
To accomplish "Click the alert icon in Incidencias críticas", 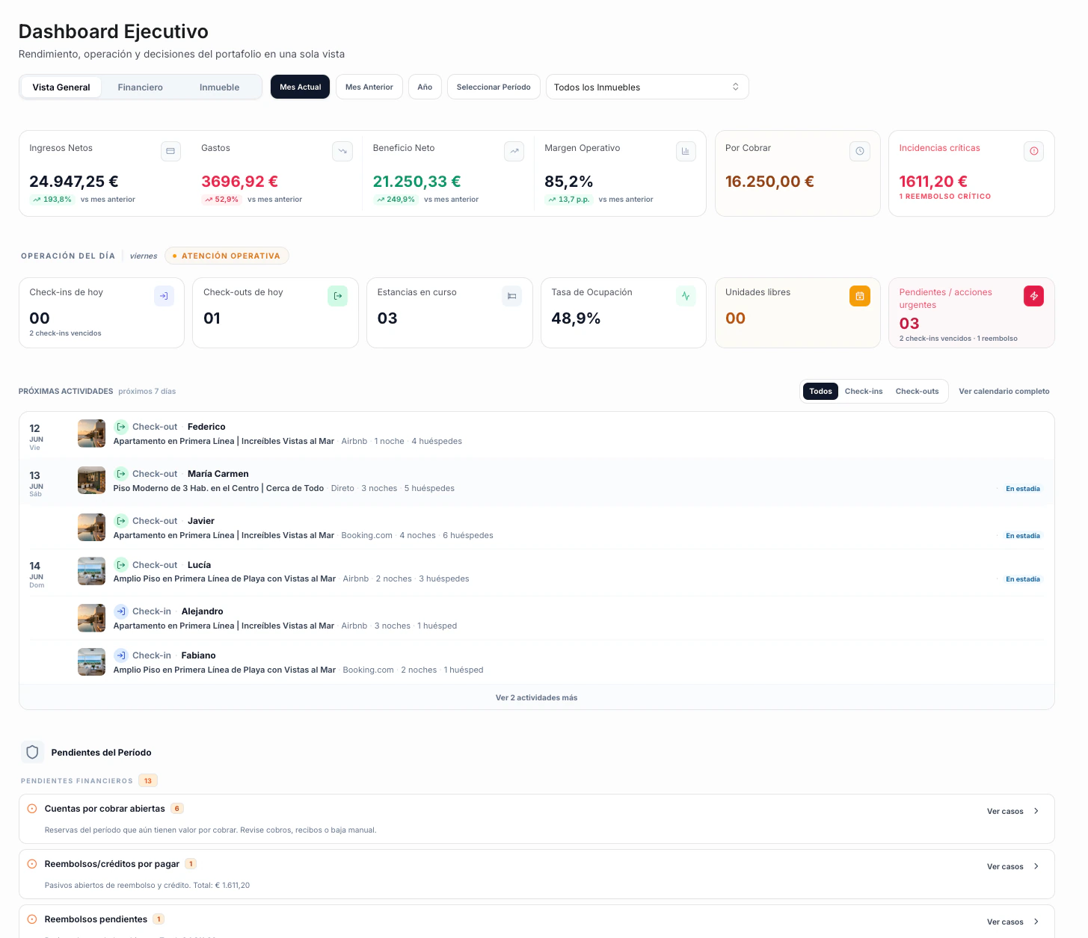I will point(1034,151).
